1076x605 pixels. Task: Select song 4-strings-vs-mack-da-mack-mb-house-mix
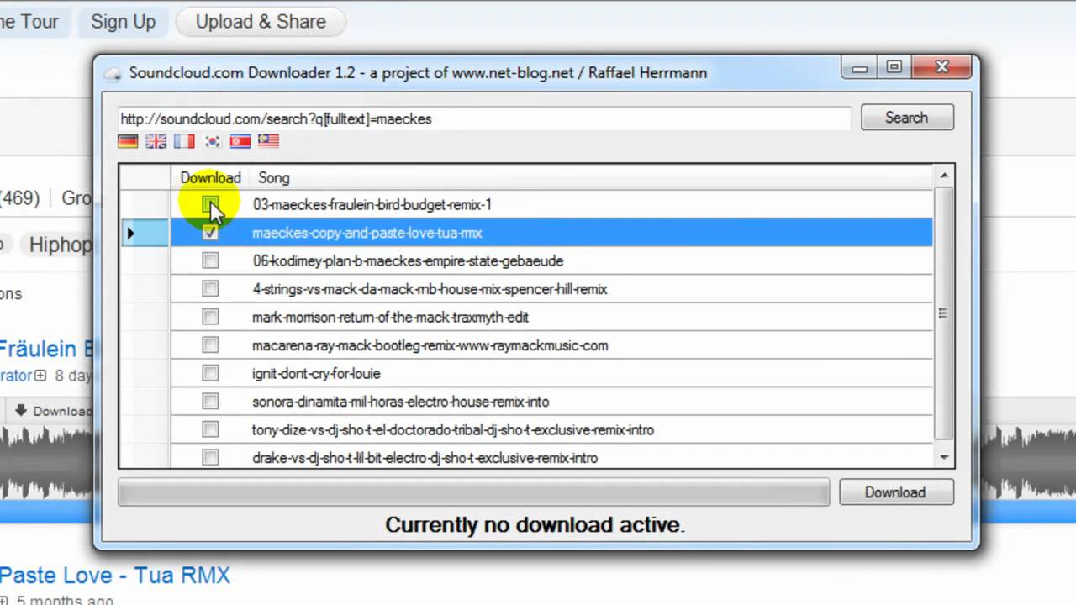tap(430, 289)
